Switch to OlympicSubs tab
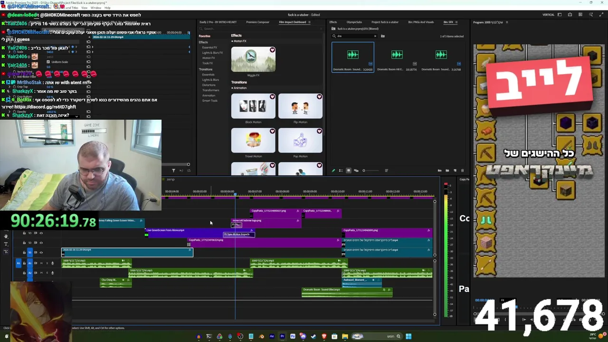608x342 pixels. 354,22
